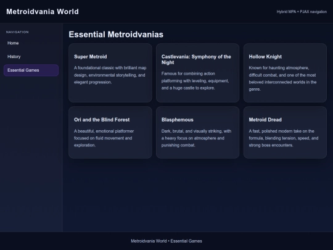
Task: Click the Castlevania description about huge castle
Action: coord(195,81)
